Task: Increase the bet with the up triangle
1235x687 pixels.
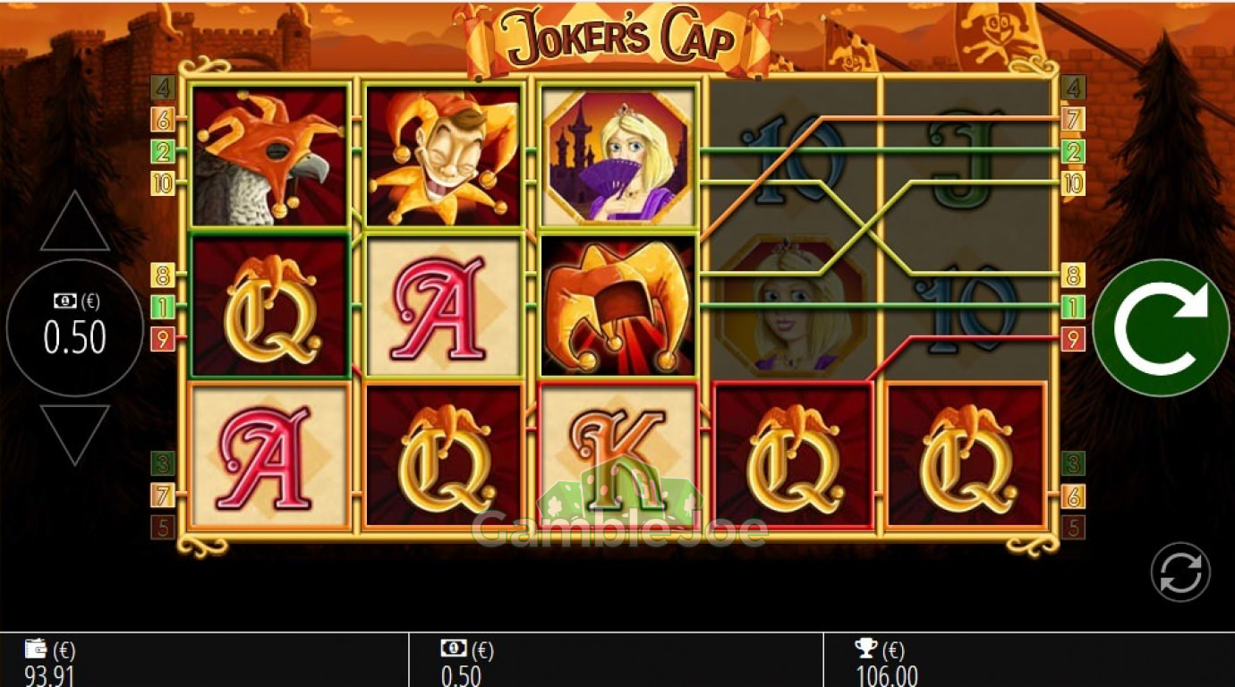Action: pyautogui.click(x=75, y=222)
